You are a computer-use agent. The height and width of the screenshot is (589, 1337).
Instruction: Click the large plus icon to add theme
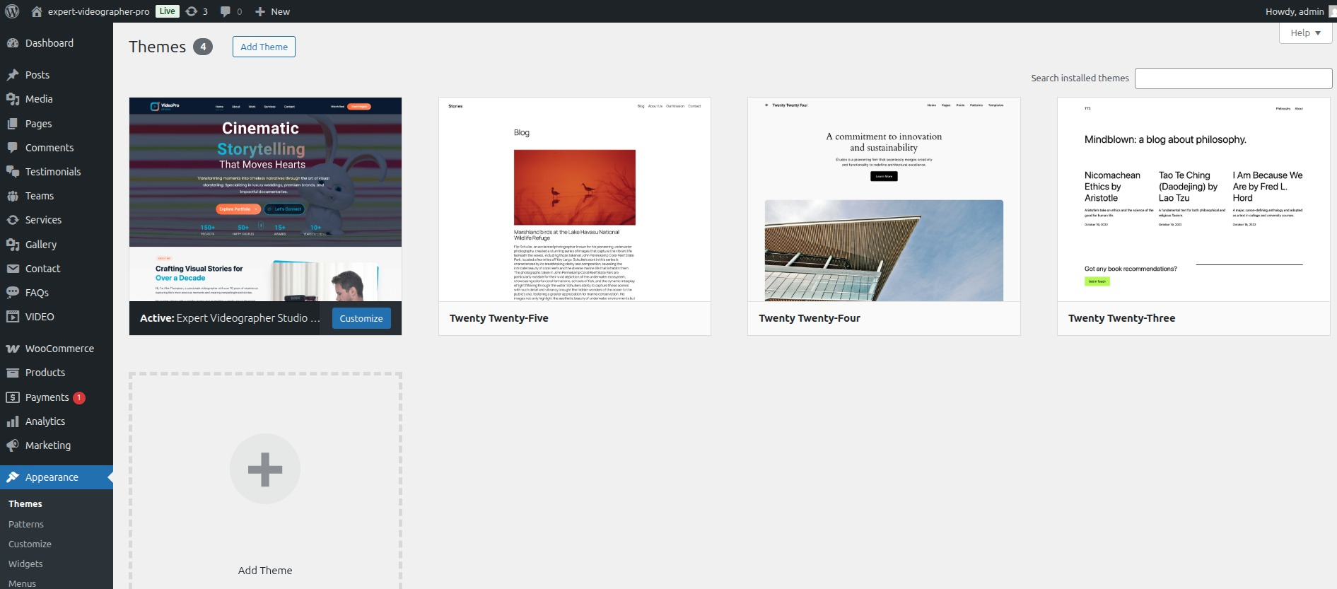click(x=265, y=469)
